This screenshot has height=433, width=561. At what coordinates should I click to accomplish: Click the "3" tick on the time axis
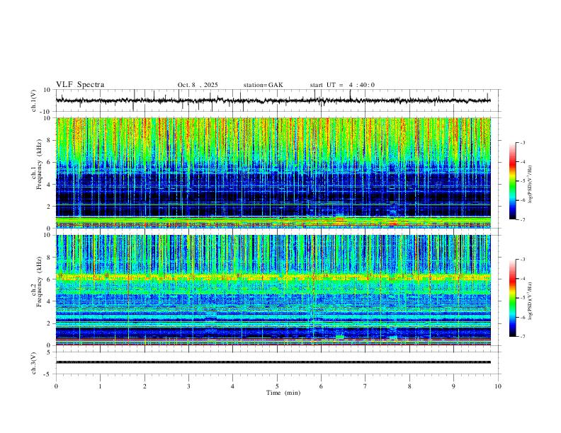tap(188, 386)
